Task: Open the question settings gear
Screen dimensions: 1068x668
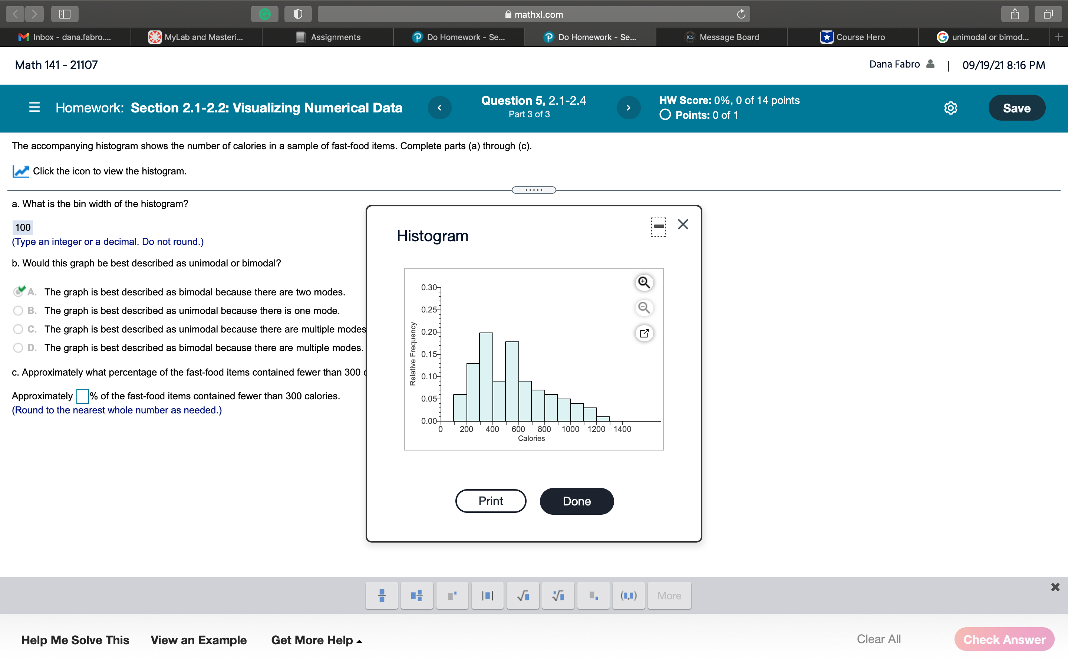Action: pos(950,107)
